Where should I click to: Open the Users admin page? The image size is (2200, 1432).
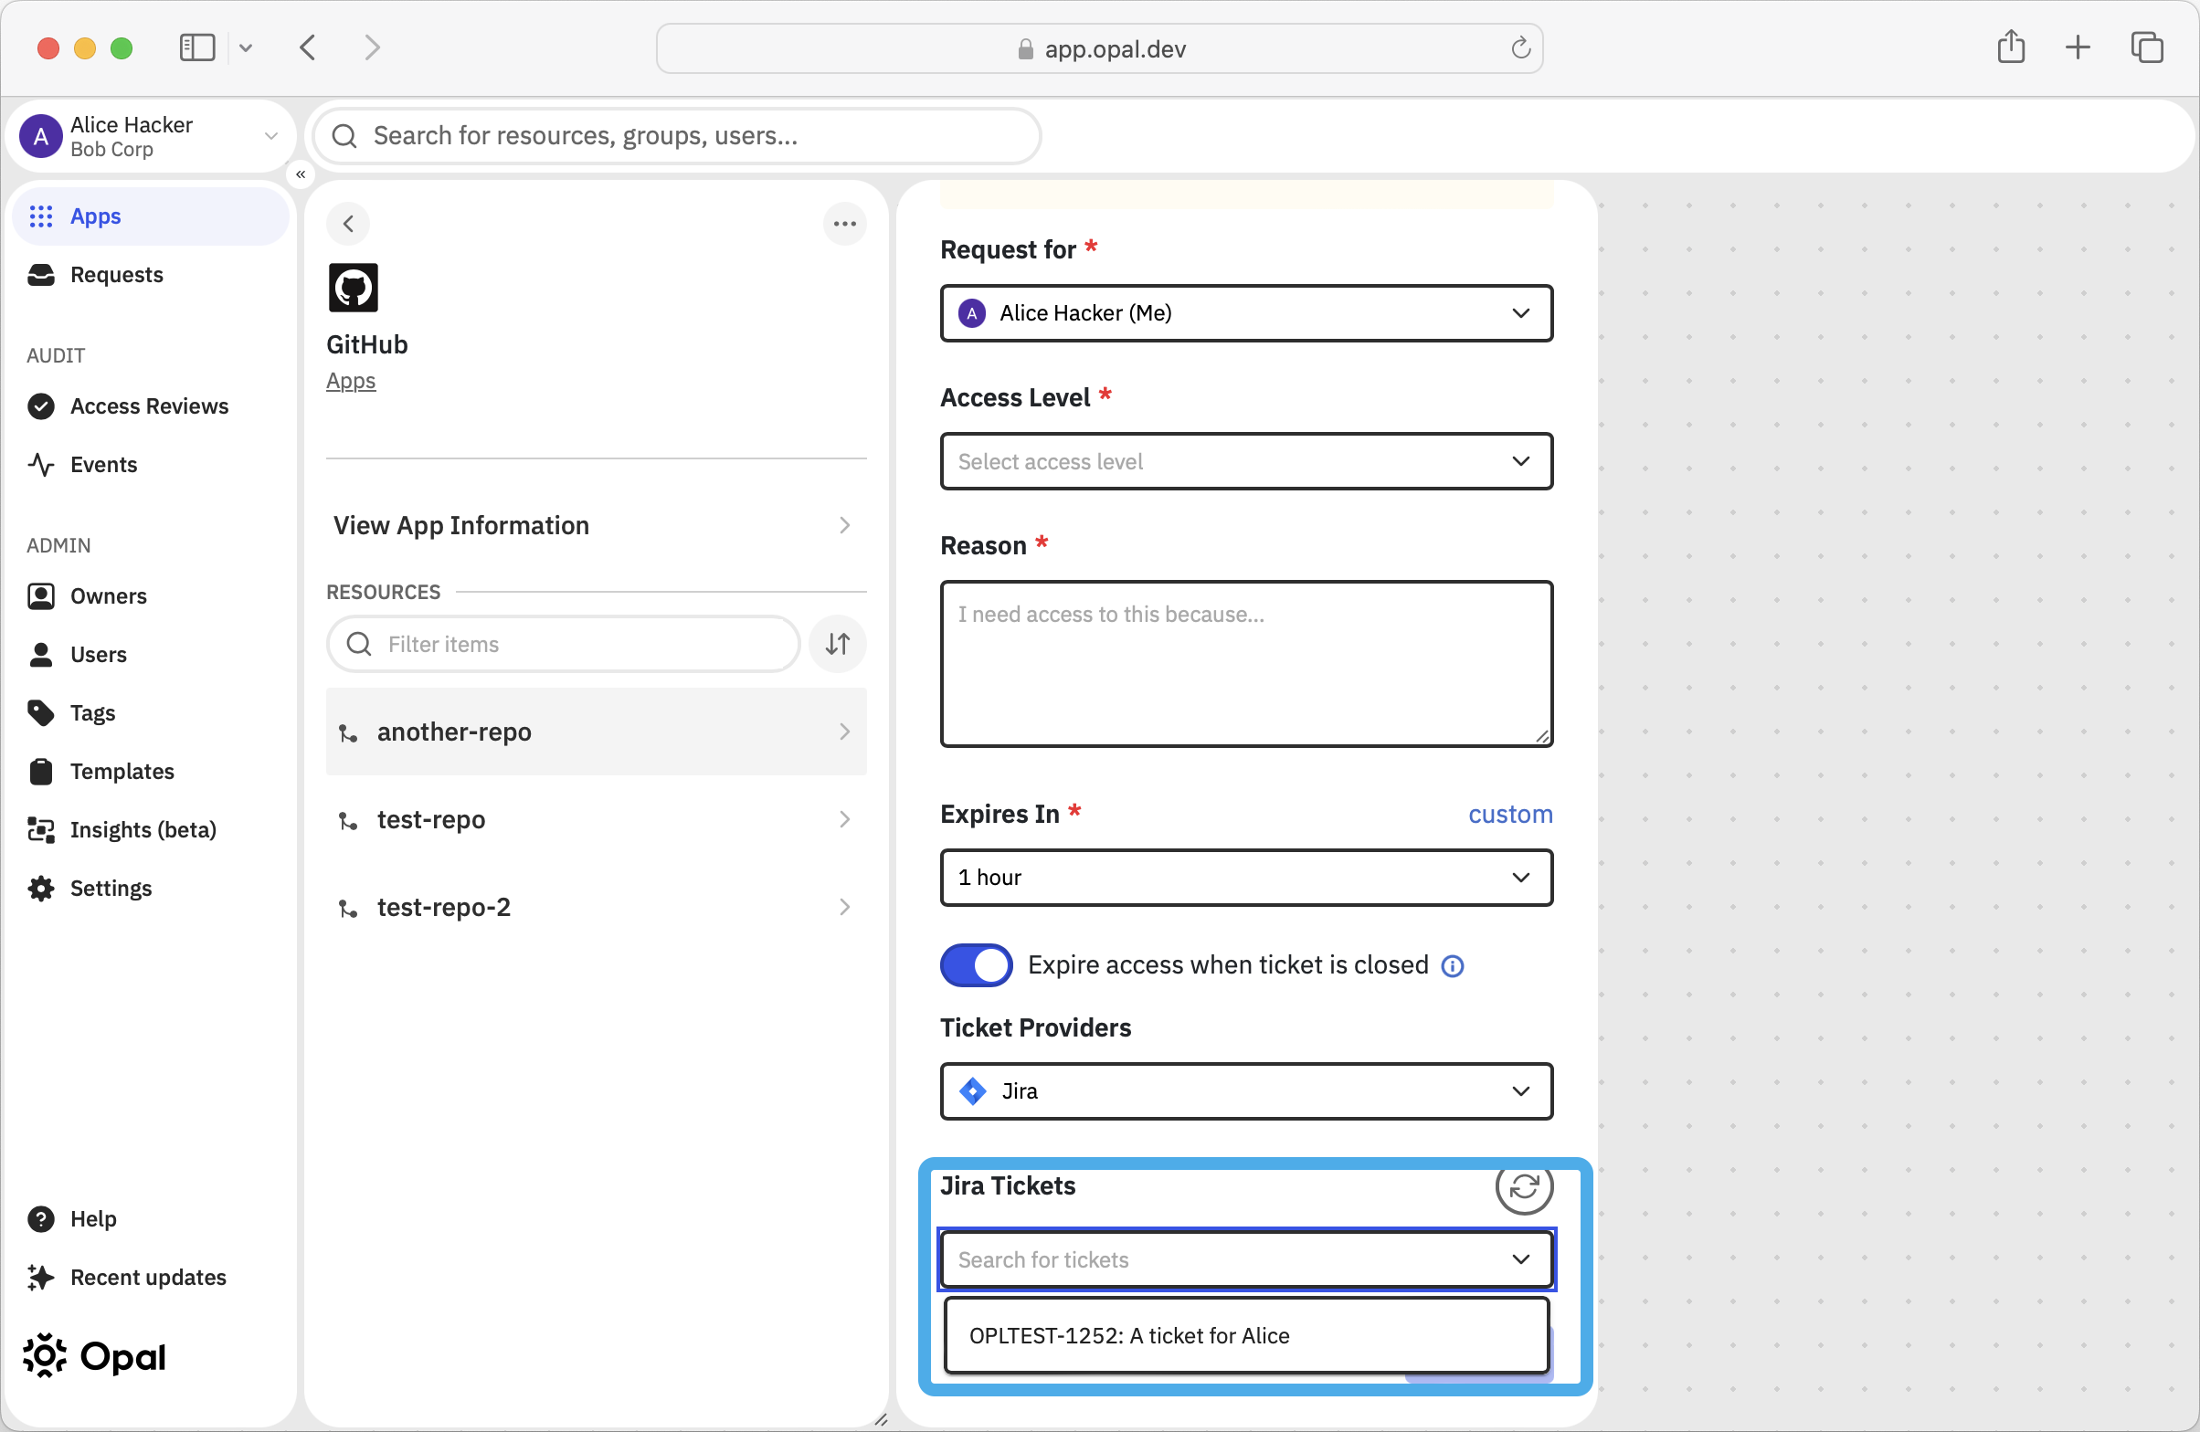[151, 654]
